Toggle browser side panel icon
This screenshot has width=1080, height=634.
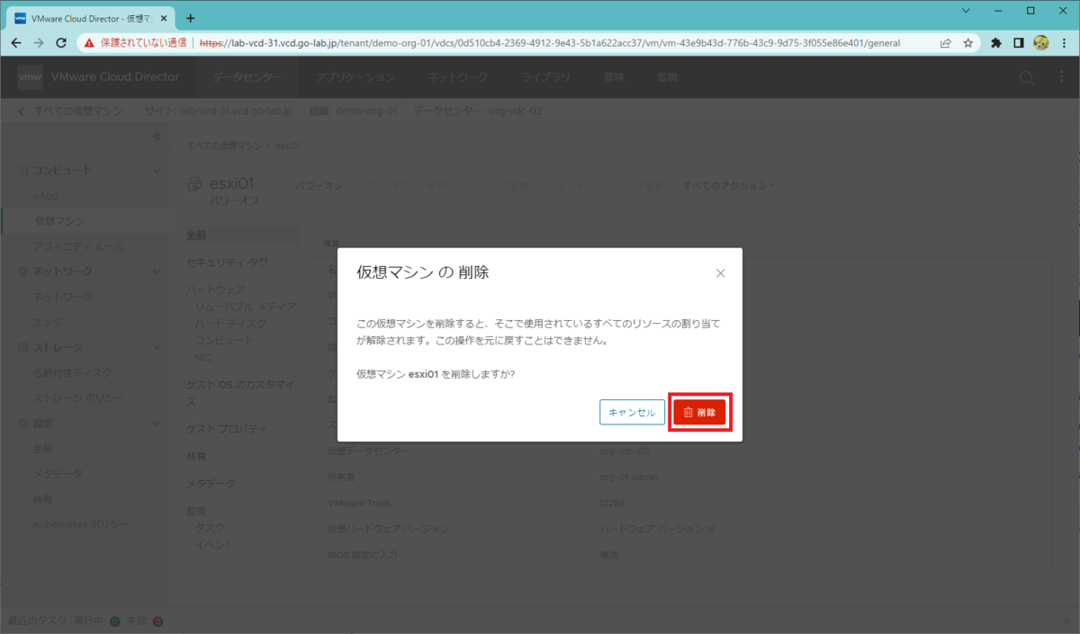[x=1019, y=42]
